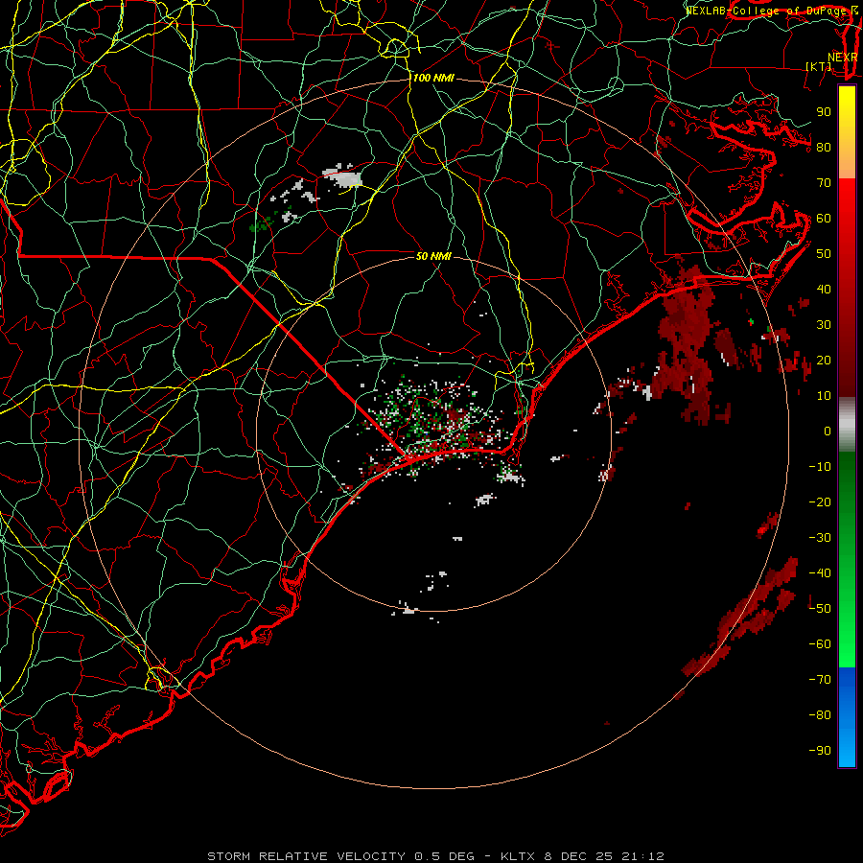Image resolution: width=863 pixels, height=863 pixels.
Task: Click the -60 value on the velocity scale
Action: coord(820,644)
